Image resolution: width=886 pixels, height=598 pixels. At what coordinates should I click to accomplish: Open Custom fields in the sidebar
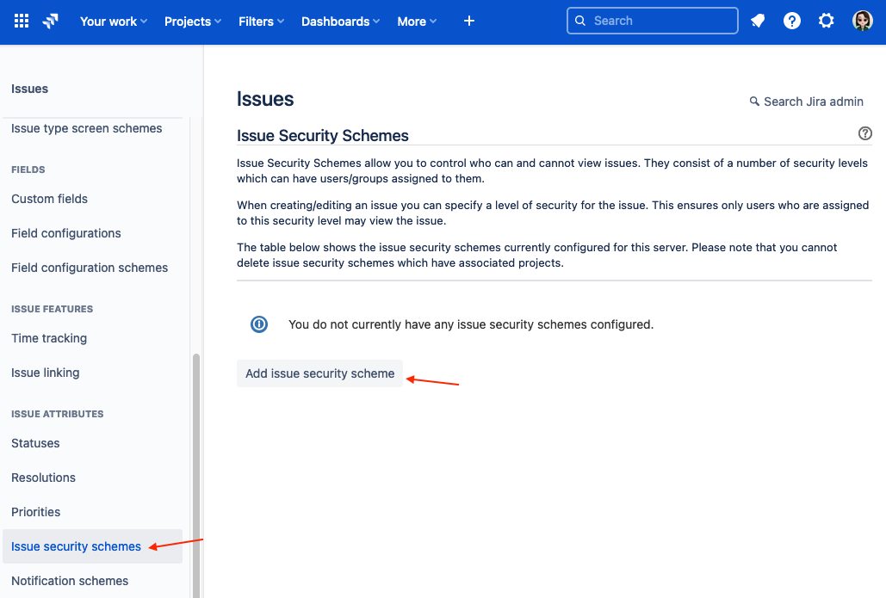point(49,199)
